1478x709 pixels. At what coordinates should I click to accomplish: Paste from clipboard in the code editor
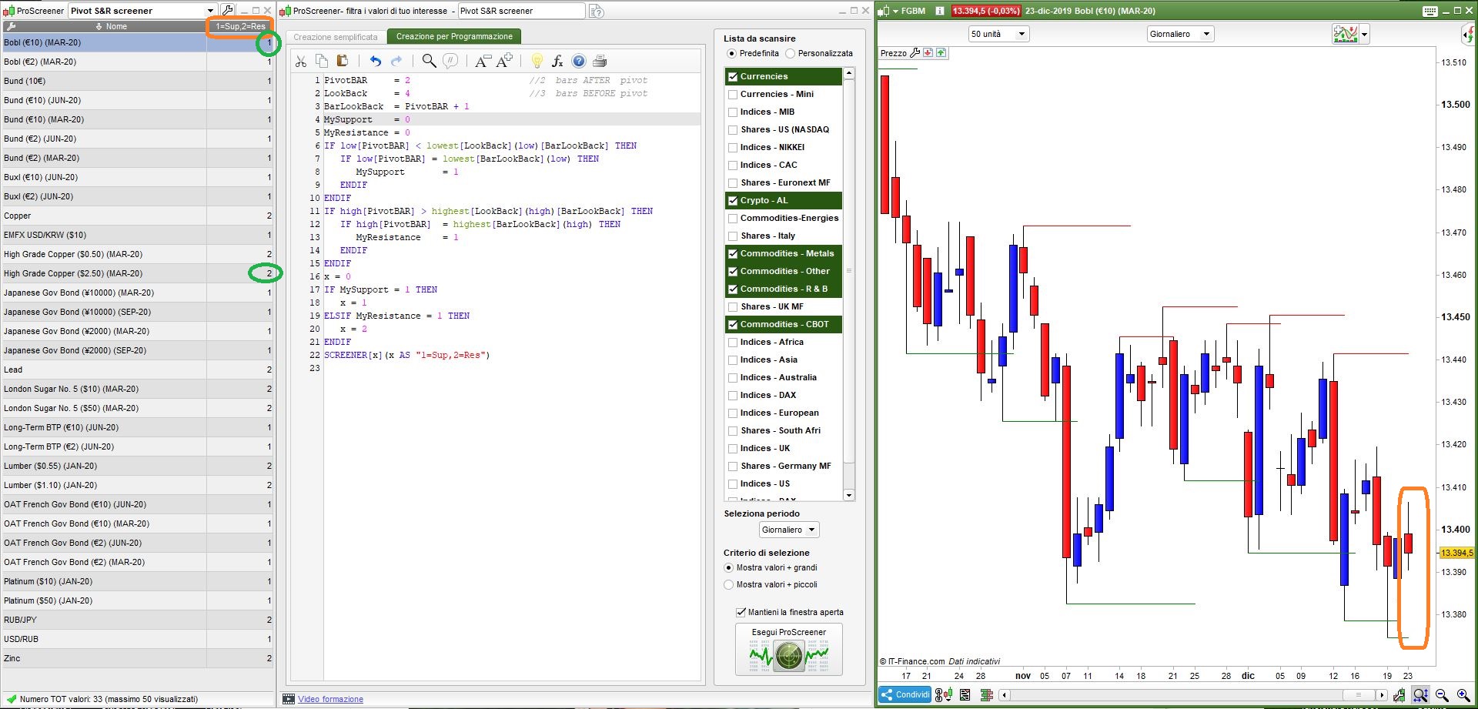[343, 61]
